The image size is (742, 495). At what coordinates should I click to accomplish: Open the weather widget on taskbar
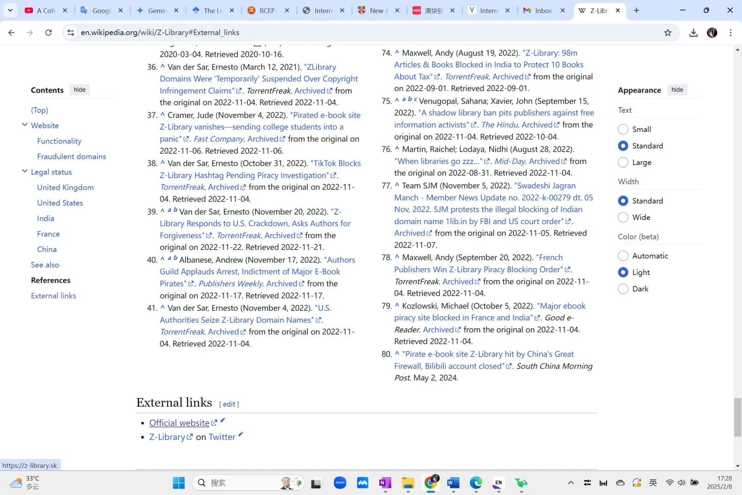click(x=25, y=483)
